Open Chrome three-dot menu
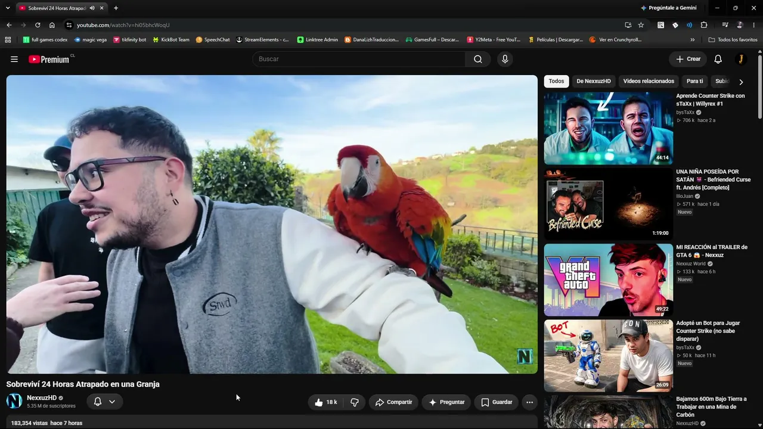The height and width of the screenshot is (429, 763). 754,25
